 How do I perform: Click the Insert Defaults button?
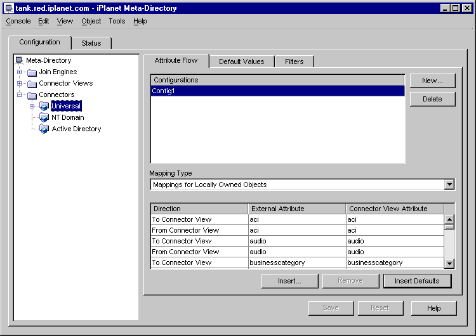point(416,281)
